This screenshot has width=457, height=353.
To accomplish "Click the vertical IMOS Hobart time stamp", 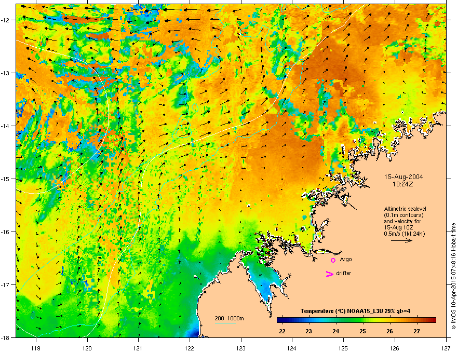I will (x=453, y=276).
